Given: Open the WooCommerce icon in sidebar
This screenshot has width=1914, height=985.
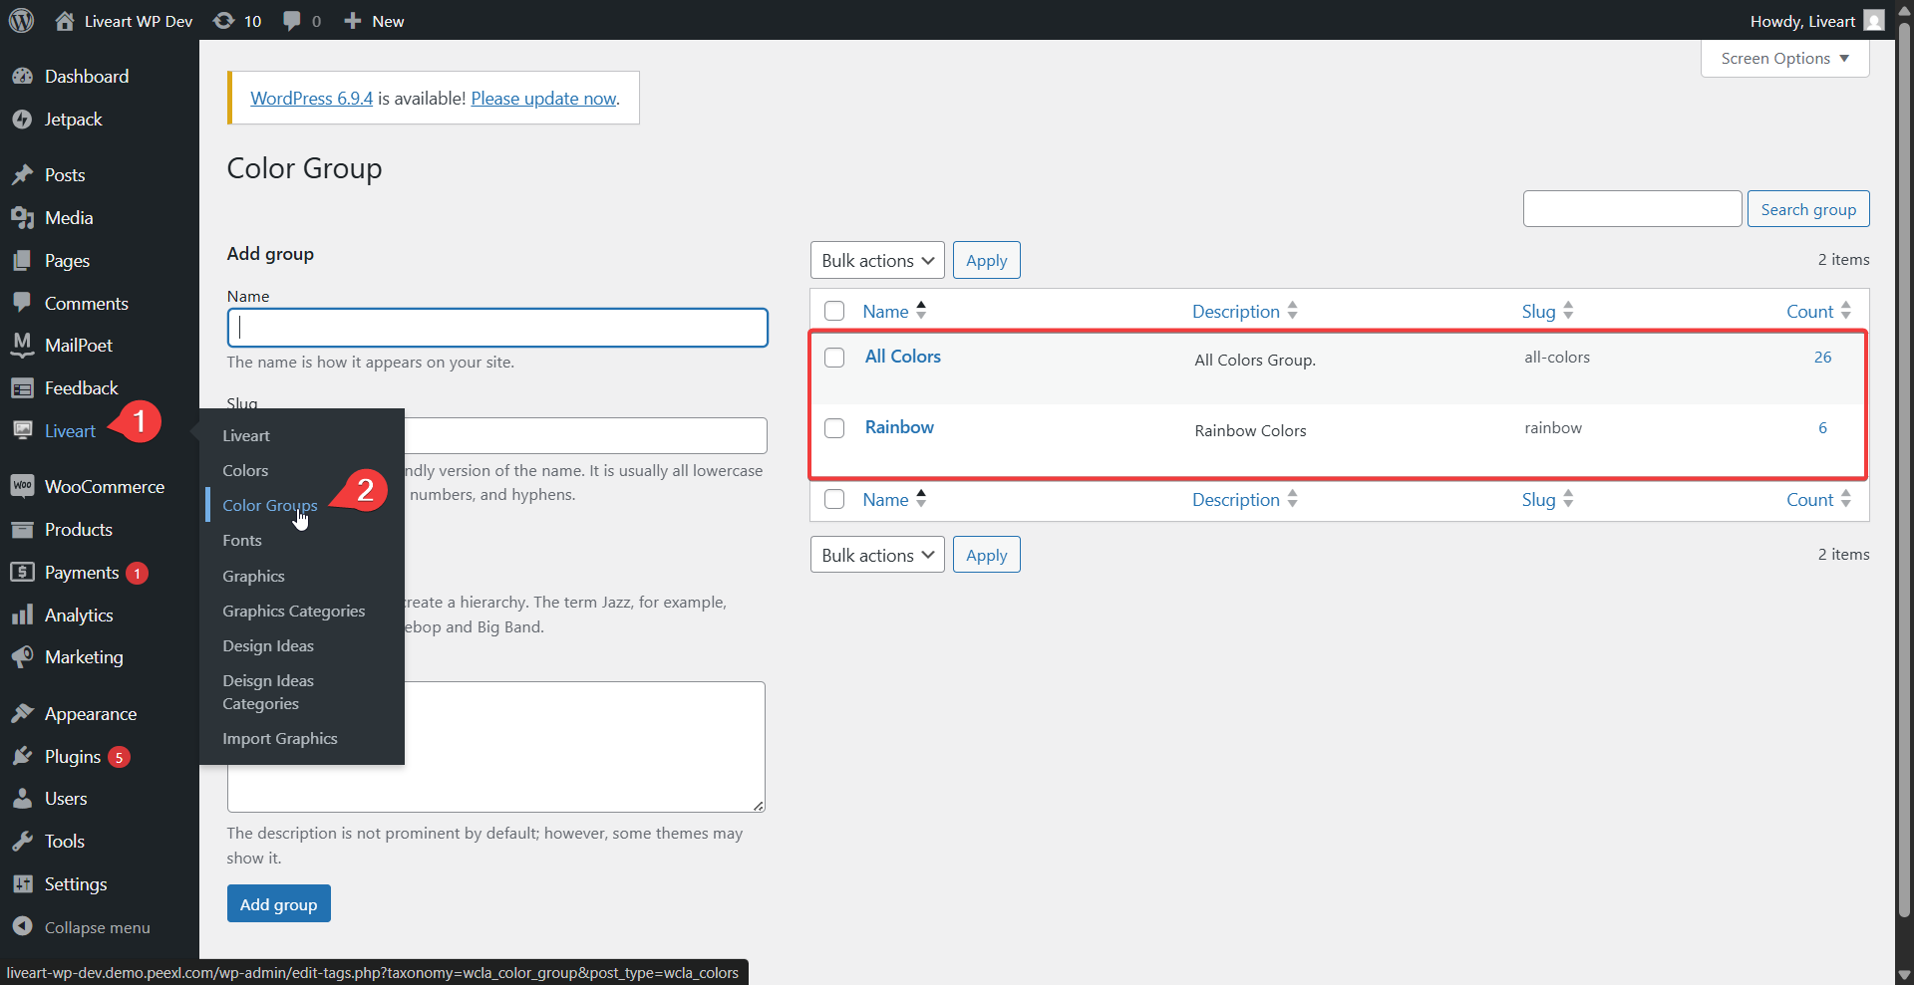Looking at the screenshot, I should point(22,486).
